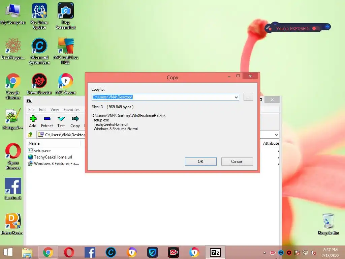Open DataWagon desktop shortcut
The width and height of the screenshot is (345, 259).
[13, 49]
